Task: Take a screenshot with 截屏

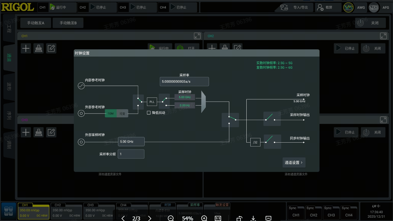Action: click(328, 8)
